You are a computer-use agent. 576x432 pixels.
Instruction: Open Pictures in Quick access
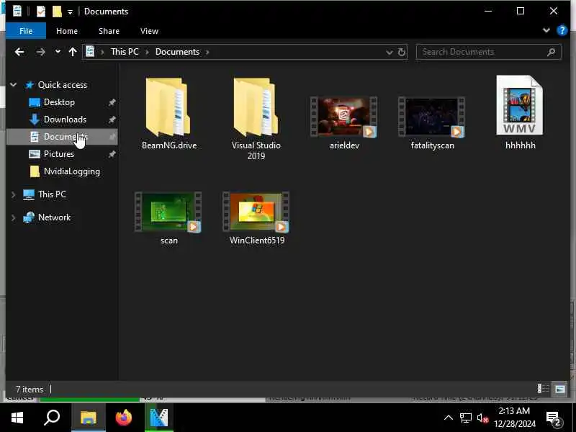click(59, 154)
